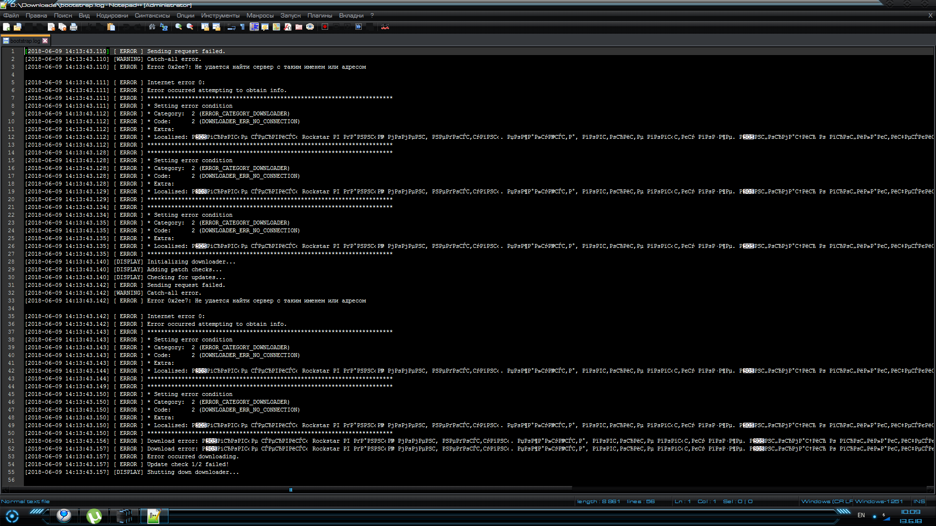The image size is (936, 526).
Task: Open the Find binoculars tool
Action: pyautogui.click(x=152, y=27)
